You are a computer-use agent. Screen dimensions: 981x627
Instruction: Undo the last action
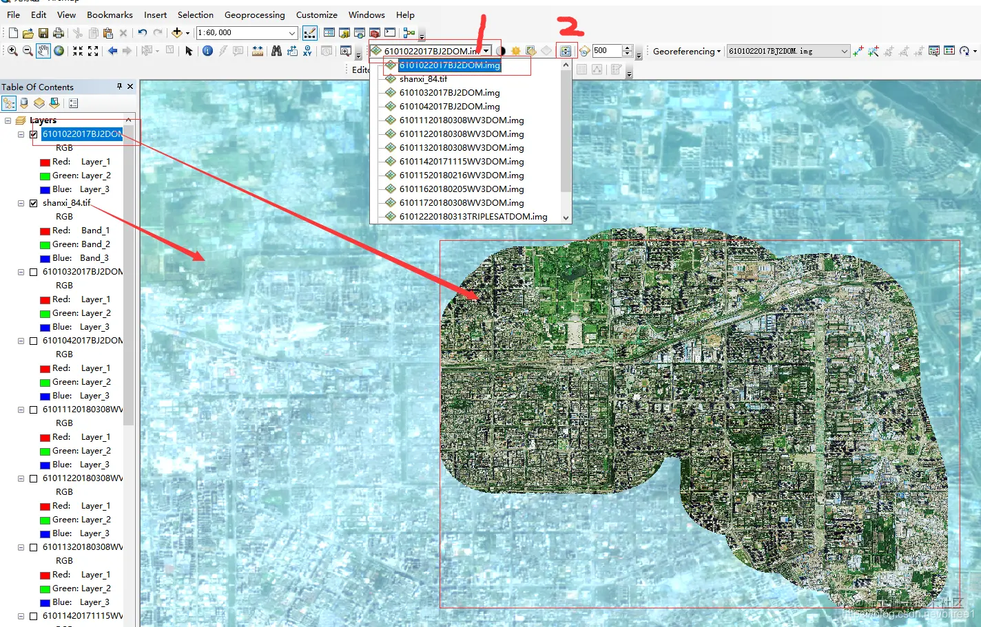[142, 32]
